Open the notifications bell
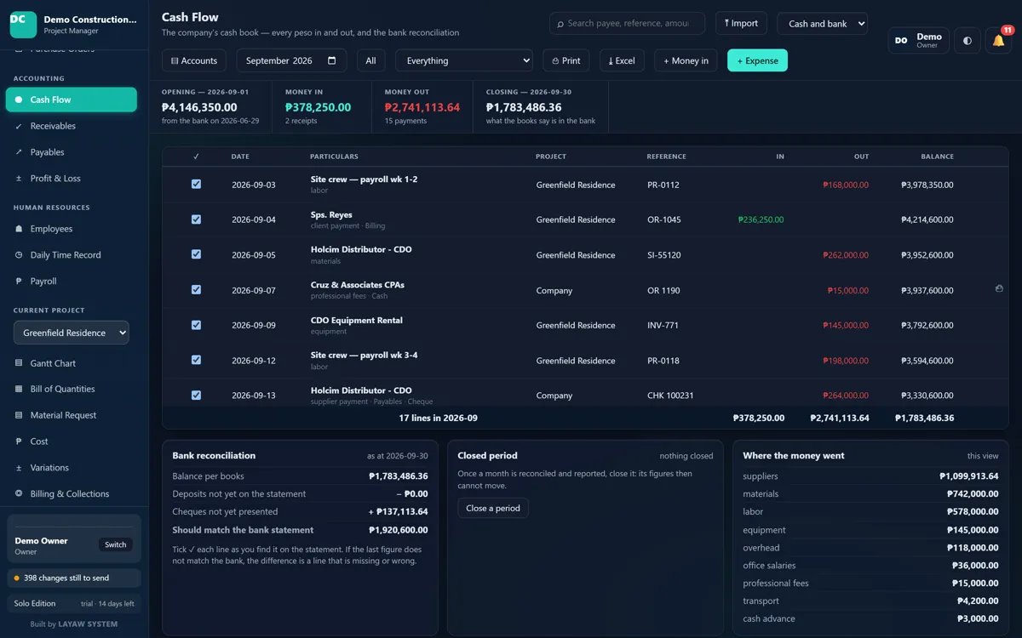The image size is (1022, 638). (999, 41)
